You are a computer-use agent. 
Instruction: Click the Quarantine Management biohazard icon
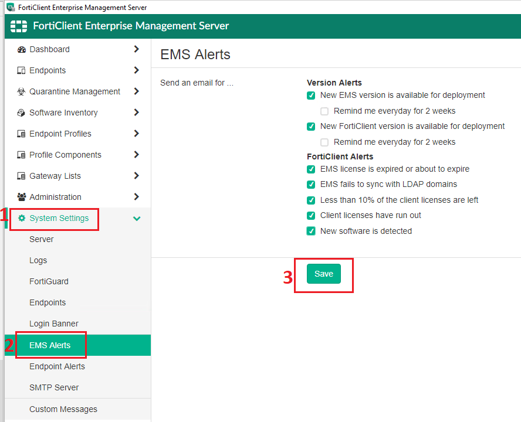point(21,91)
